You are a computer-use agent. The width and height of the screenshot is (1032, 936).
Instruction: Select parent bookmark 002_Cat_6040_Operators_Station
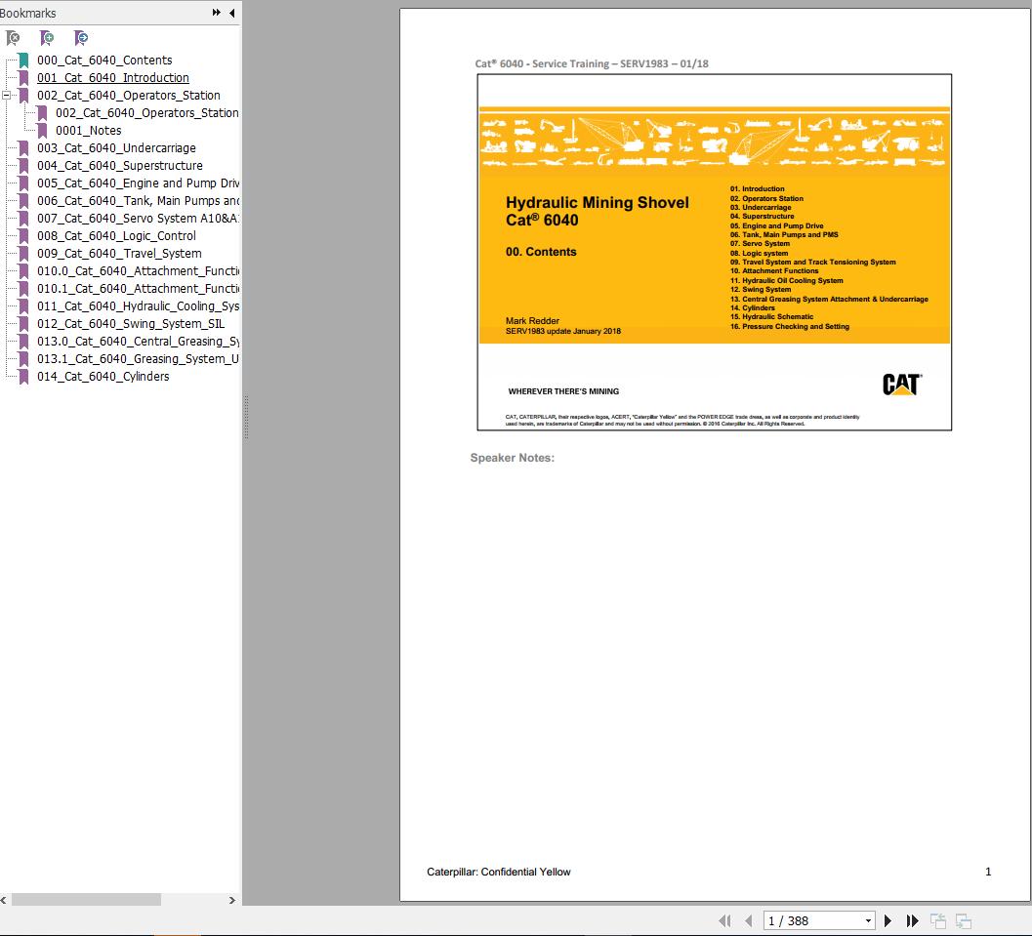129,96
